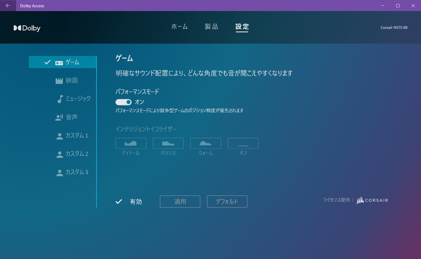Select the ディテール equalizer curve icon
This screenshot has width=421, height=259.
pyautogui.click(x=131, y=143)
